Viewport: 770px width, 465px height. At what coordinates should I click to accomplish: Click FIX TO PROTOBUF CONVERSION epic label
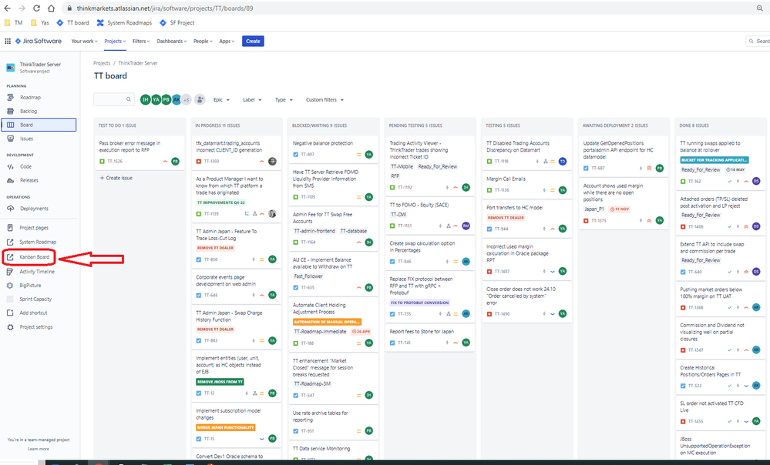pos(420,303)
